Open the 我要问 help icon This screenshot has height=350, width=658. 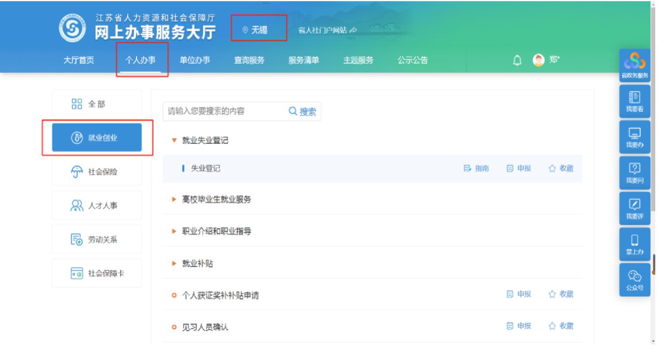click(635, 173)
